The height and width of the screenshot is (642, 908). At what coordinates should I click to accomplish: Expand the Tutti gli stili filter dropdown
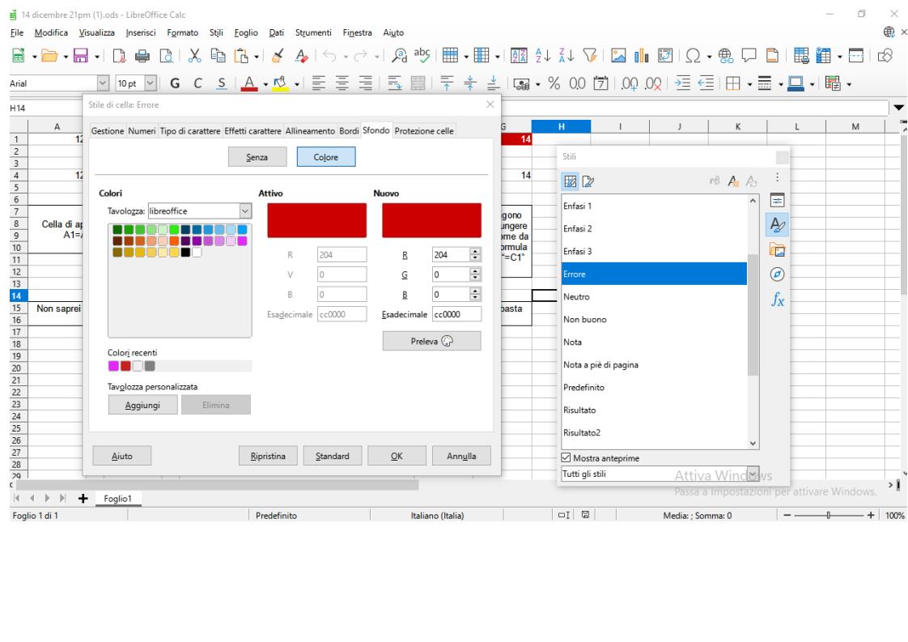[x=754, y=474]
